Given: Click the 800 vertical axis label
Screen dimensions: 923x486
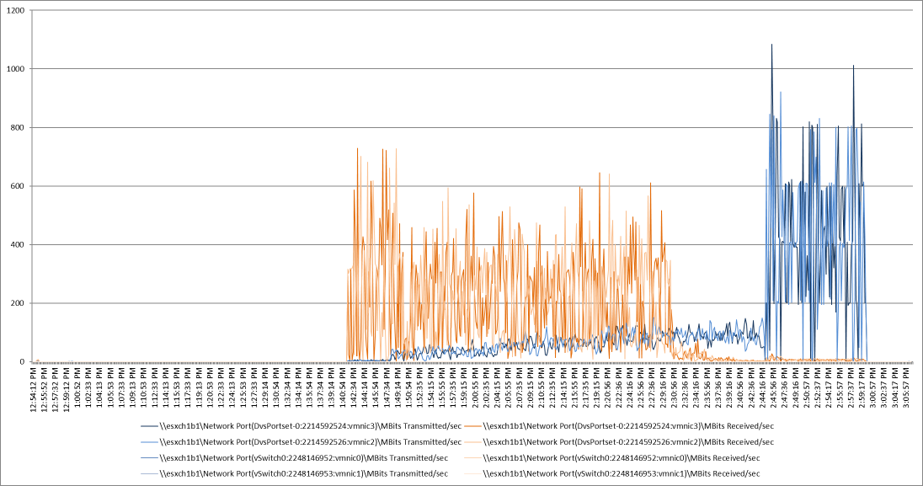Looking at the screenshot, I should [x=19, y=128].
